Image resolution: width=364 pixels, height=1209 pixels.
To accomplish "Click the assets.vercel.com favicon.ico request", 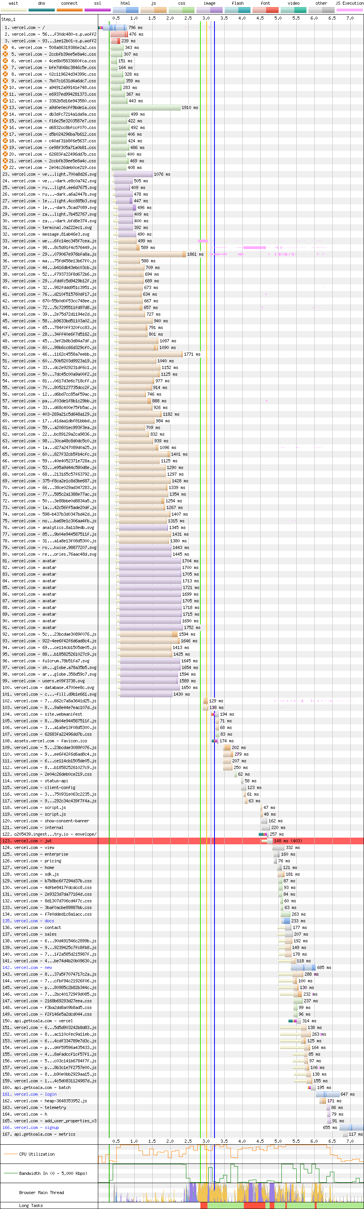I will (x=50, y=741).
